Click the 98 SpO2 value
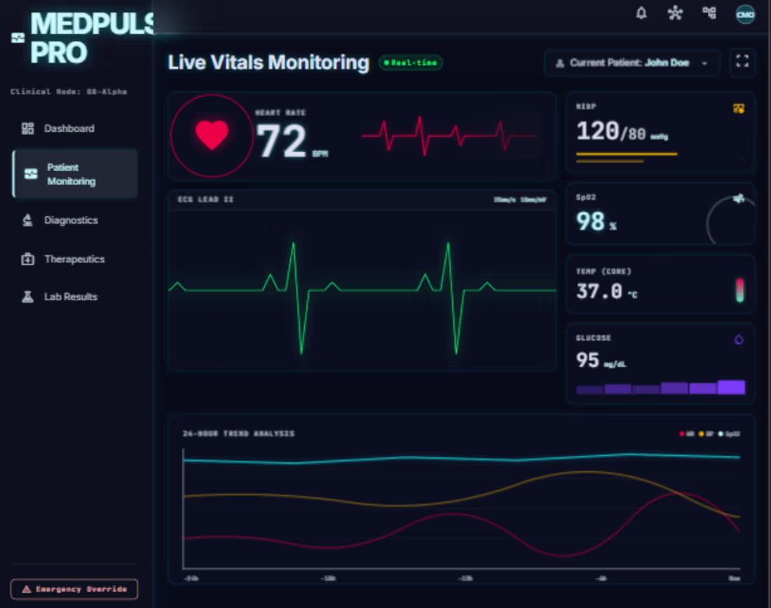Viewport: 771px width, 608px height. pyautogui.click(x=591, y=221)
